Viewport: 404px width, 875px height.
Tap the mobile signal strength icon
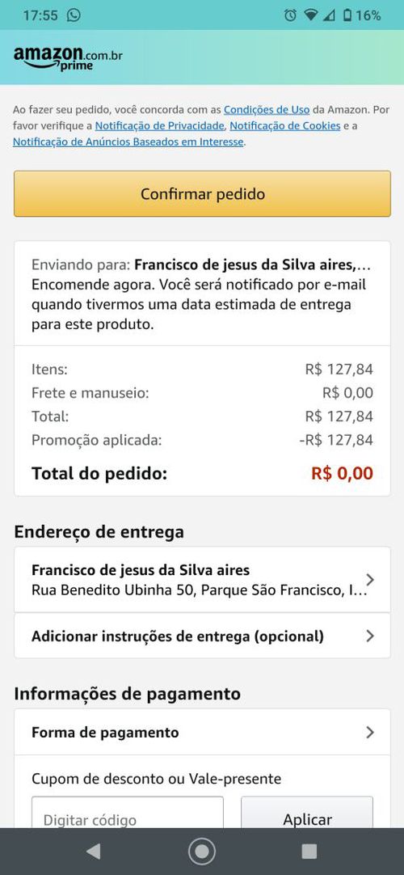(x=330, y=15)
